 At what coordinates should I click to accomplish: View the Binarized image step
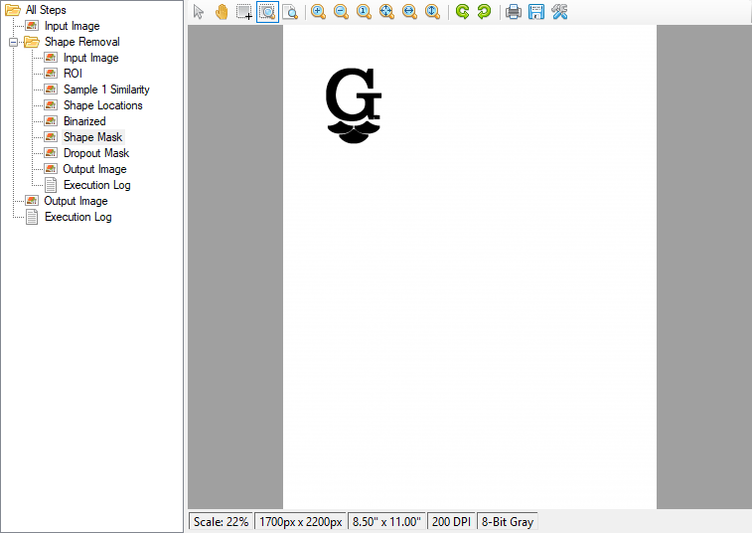pos(84,121)
